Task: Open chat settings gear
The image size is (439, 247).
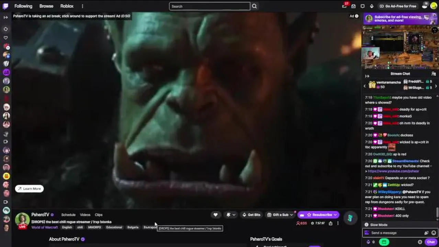Action: tap(420, 242)
